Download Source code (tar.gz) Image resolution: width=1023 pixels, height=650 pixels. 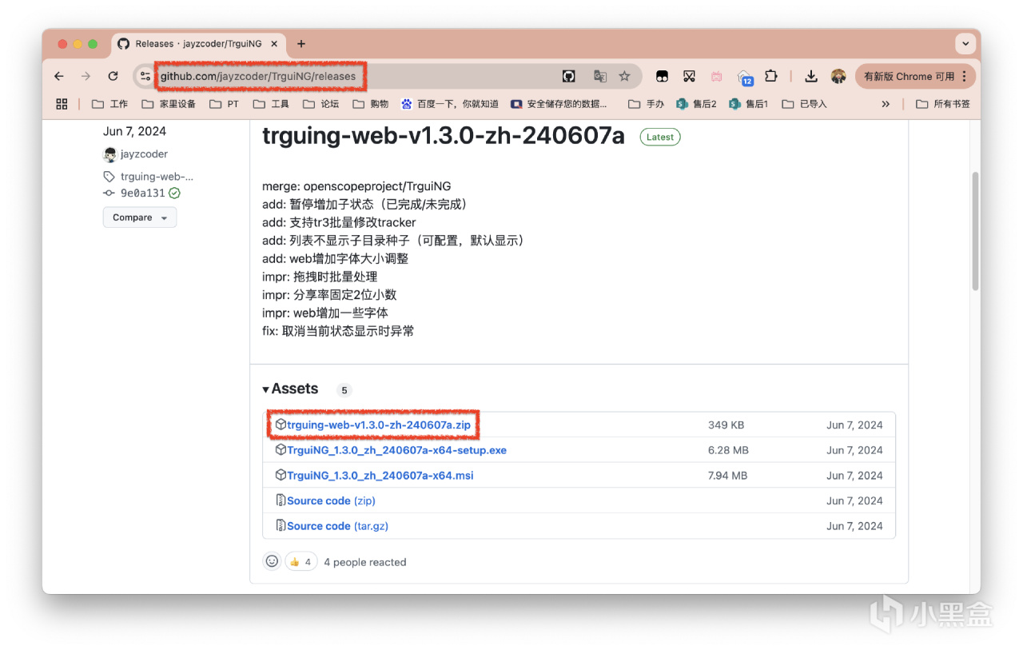click(x=337, y=526)
